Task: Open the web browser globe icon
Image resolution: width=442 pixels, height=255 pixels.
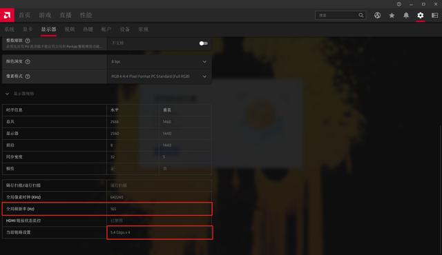Action: [x=377, y=15]
